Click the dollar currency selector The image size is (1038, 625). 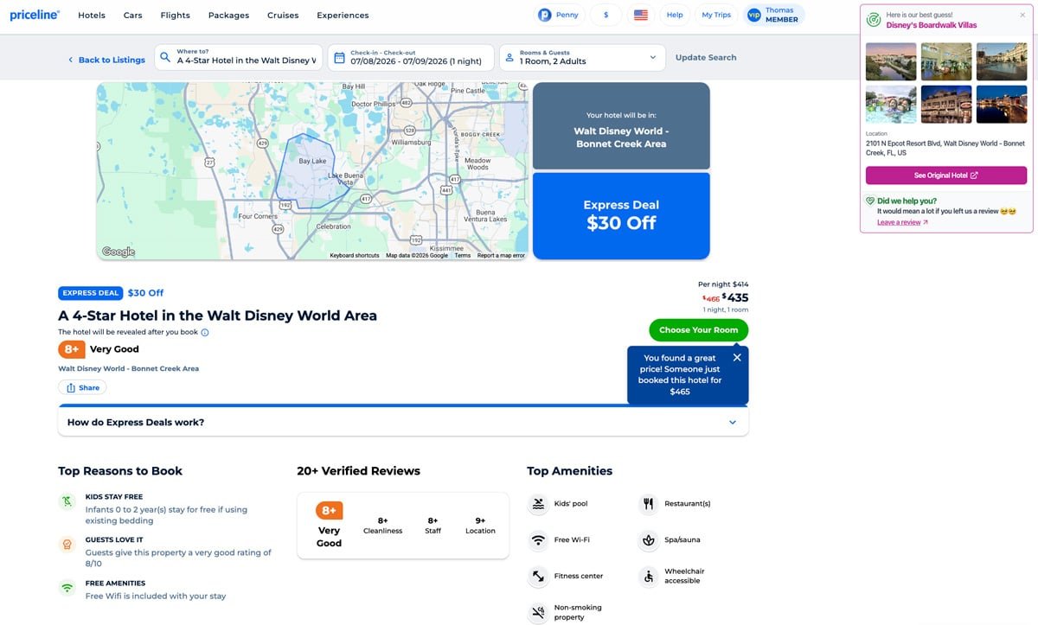[605, 15]
